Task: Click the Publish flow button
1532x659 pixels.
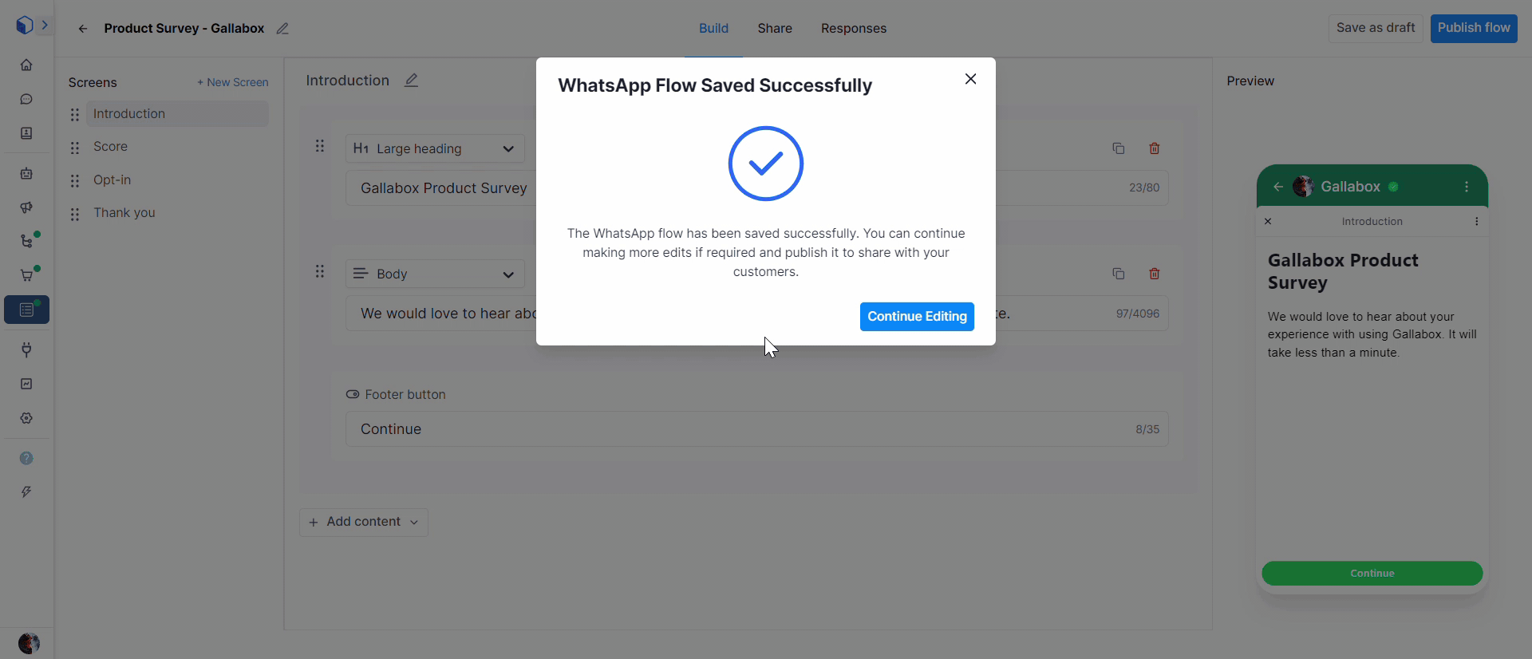Action: pos(1473,28)
